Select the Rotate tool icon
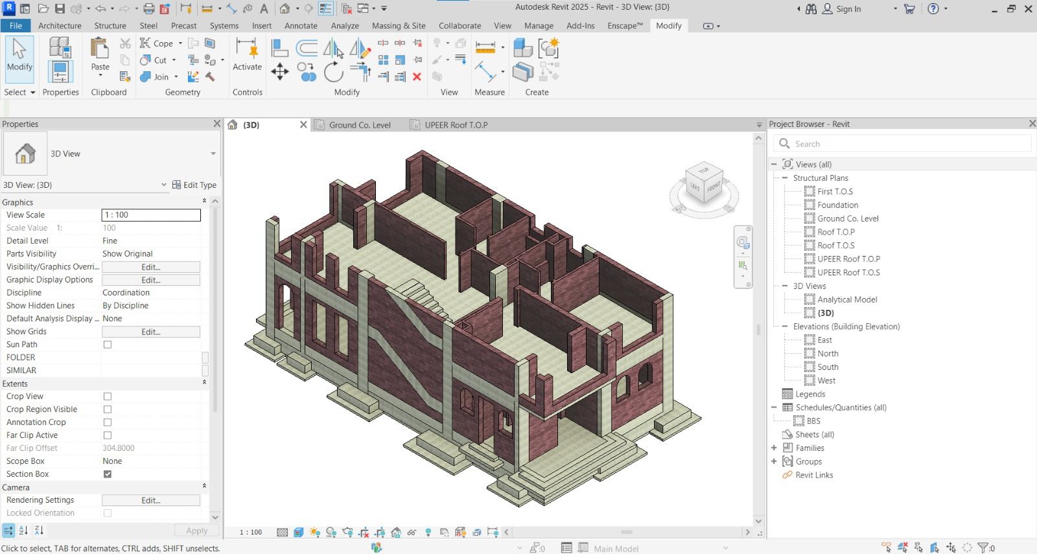The image size is (1037, 554). tap(334, 71)
